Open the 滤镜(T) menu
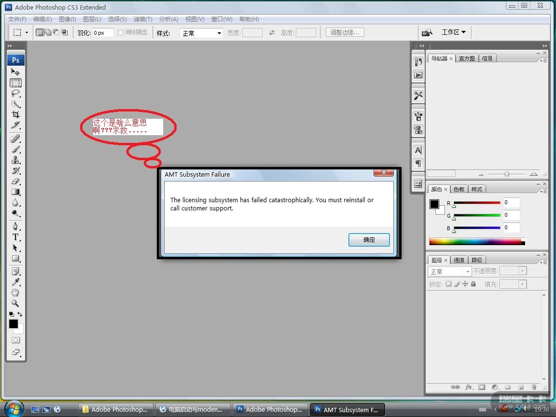Viewport: 556px width, 417px height. pyautogui.click(x=143, y=19)
